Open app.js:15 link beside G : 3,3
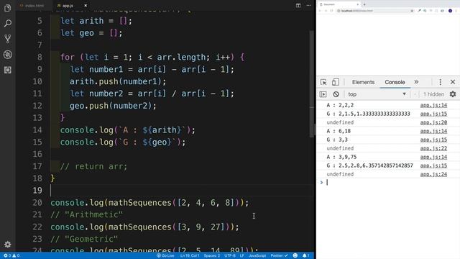Image resolution: width=460 pixels, height=259 pixels. click(433, 140)
